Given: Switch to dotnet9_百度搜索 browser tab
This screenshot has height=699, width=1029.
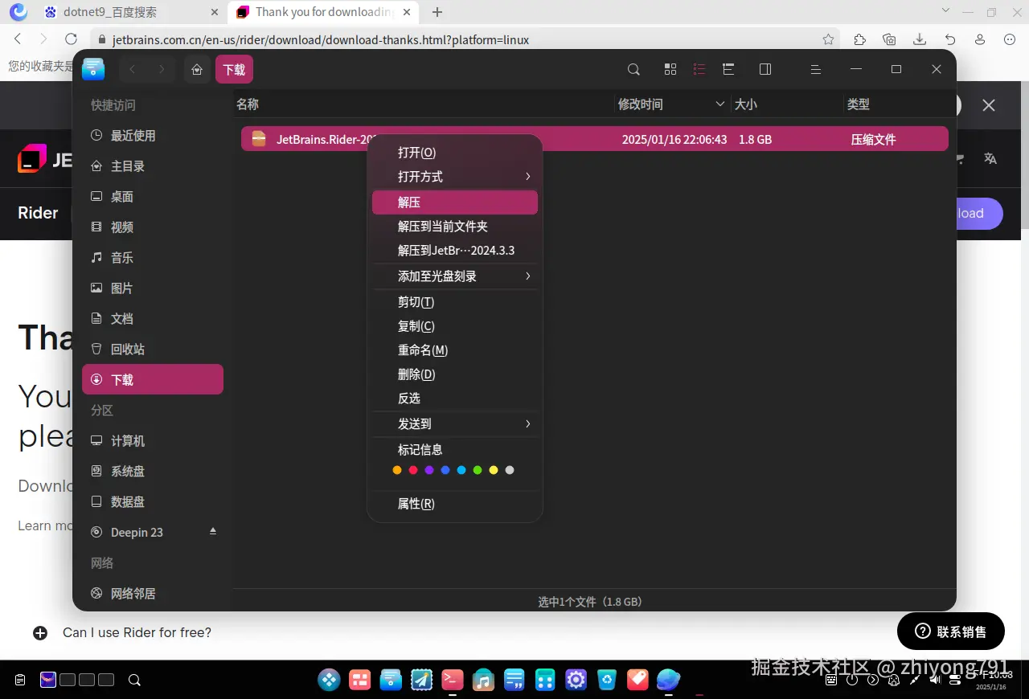Looking at the screenshot, I should (130, 13).
